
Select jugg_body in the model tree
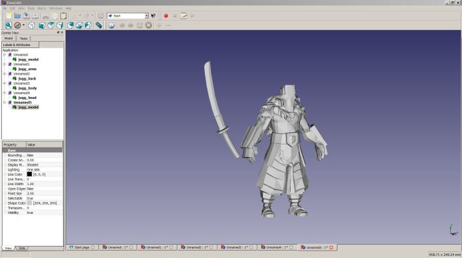pyautogui.click(x=27, y=88)
